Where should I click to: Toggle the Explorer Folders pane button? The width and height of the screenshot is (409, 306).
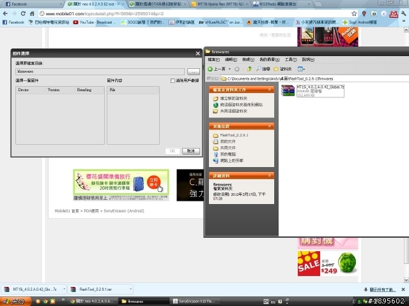(x=282, y=69)
